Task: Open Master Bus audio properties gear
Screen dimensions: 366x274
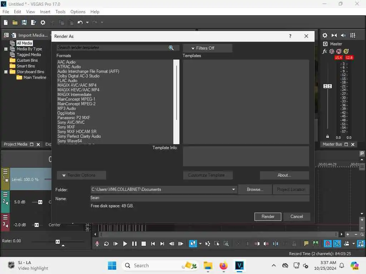Action: [325, 35]
